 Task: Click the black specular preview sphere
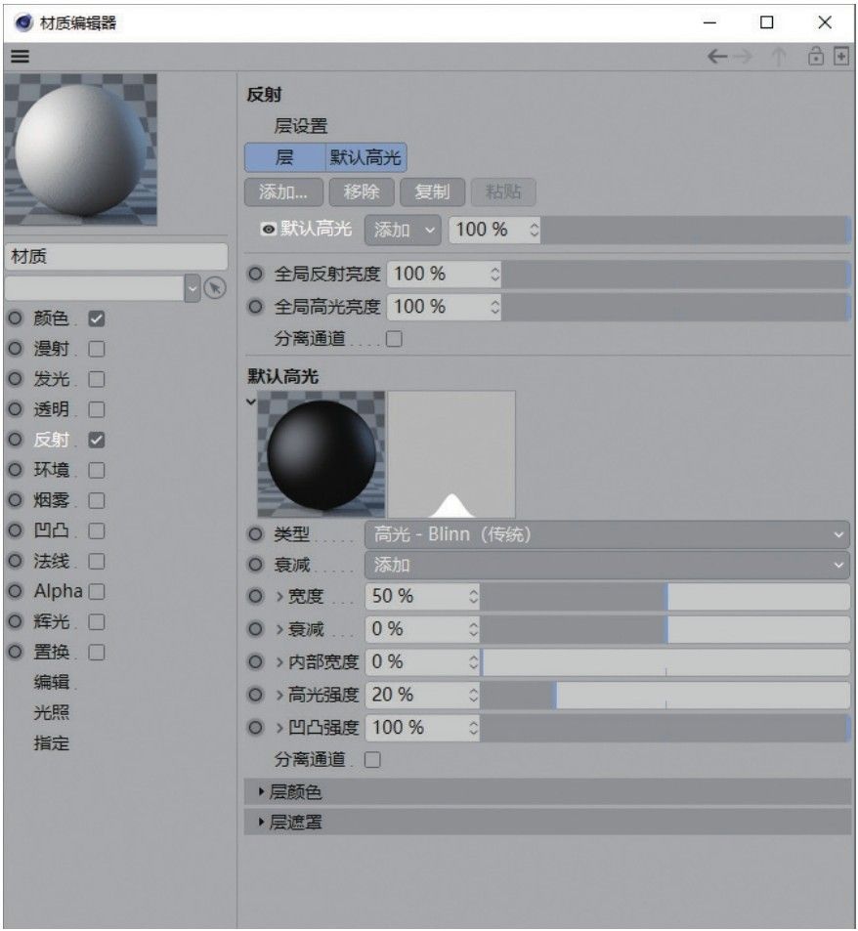pyautogui.click(x=322, y=454)
